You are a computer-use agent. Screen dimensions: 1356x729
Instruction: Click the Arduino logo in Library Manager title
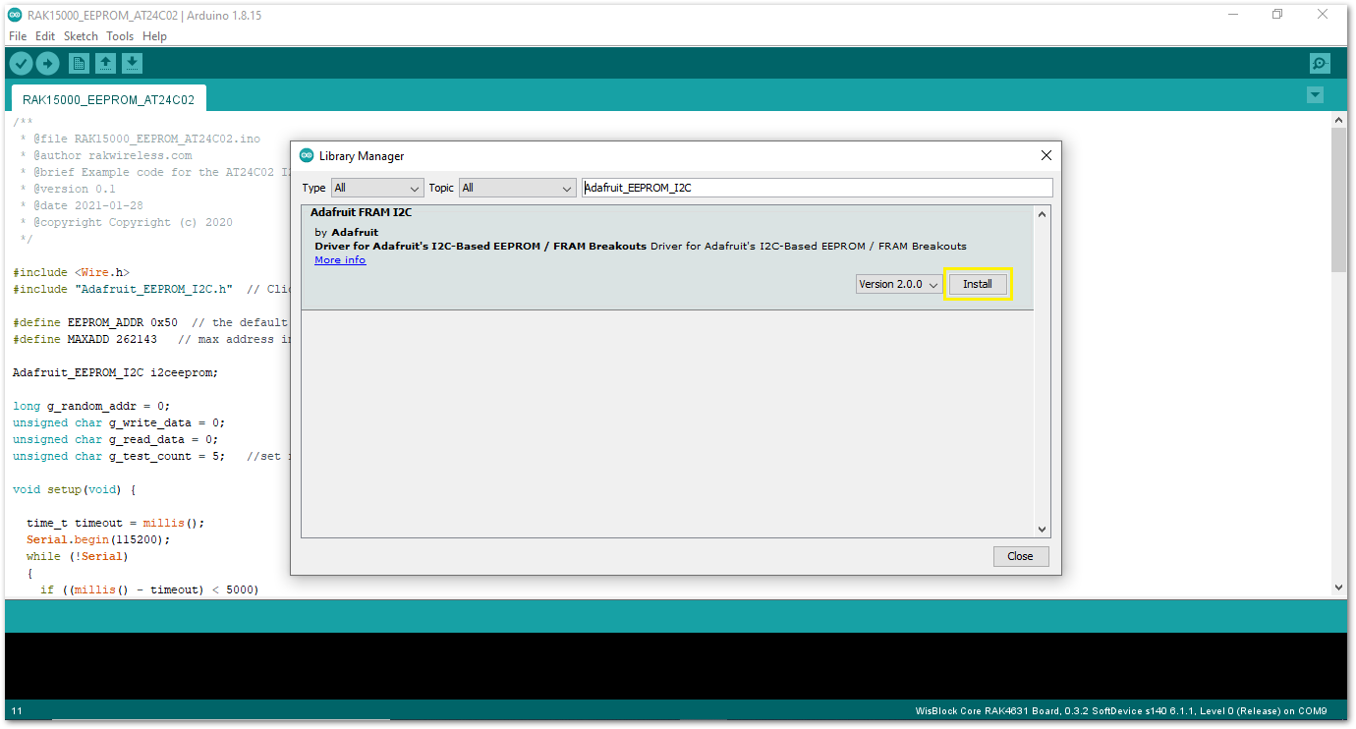coord(307,155)
